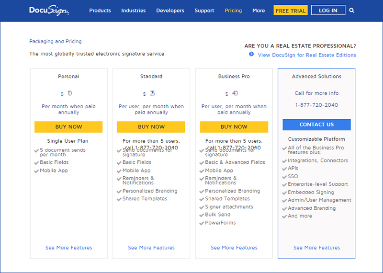The image size is (383, 273).
Task: See more features of Business Pro plan
Action: 234,248
